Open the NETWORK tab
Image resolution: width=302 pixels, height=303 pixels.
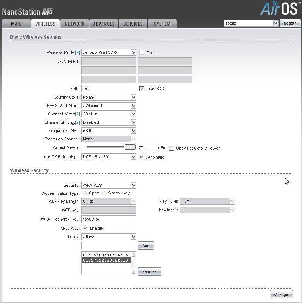74,24
